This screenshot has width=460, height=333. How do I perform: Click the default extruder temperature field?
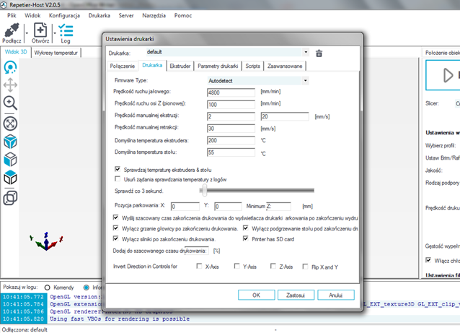(x=231, y=140)
